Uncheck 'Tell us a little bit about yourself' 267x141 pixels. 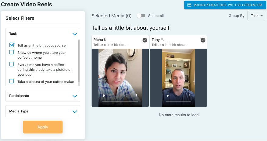tap(12, 45)
